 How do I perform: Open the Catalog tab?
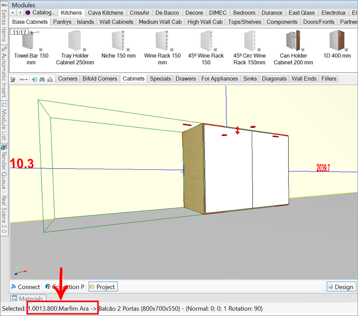coord(41,13)
